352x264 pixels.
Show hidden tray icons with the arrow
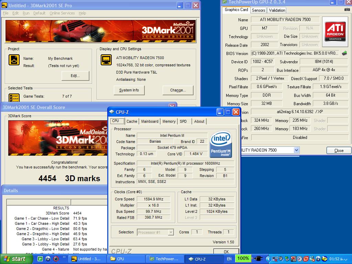coord(267,259)
